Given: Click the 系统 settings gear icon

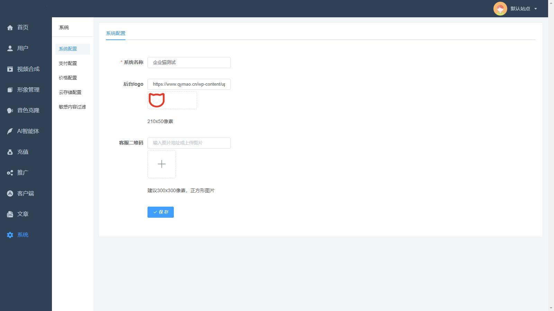Looking at the screenshot, I should point(10,235).
